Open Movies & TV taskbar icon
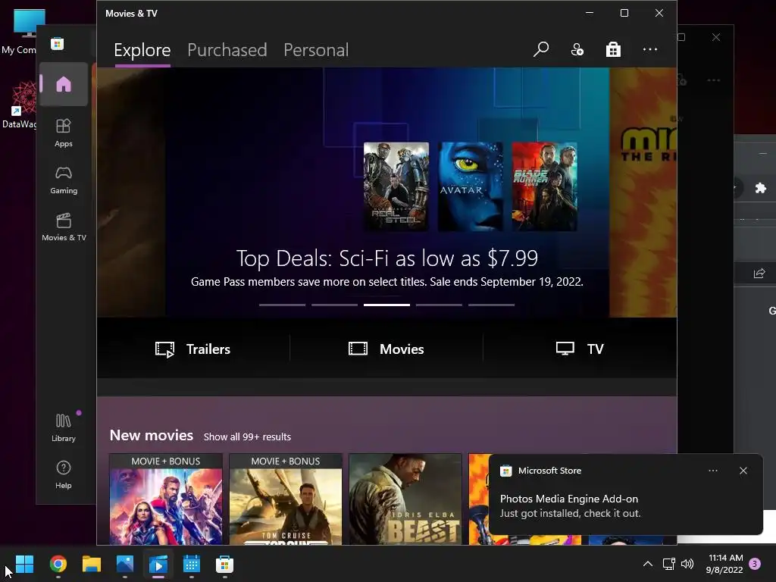Viewport: 776px width, 582px height. pyautogui.click(x=158, y=564)
